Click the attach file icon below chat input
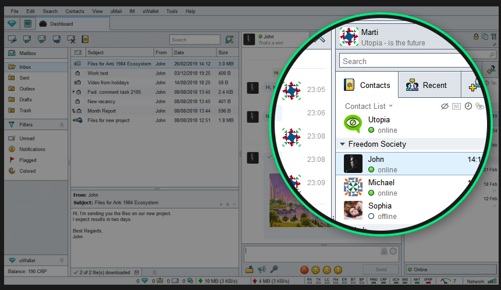The width and height of the screenshot is (501, 290). (249, 270)
